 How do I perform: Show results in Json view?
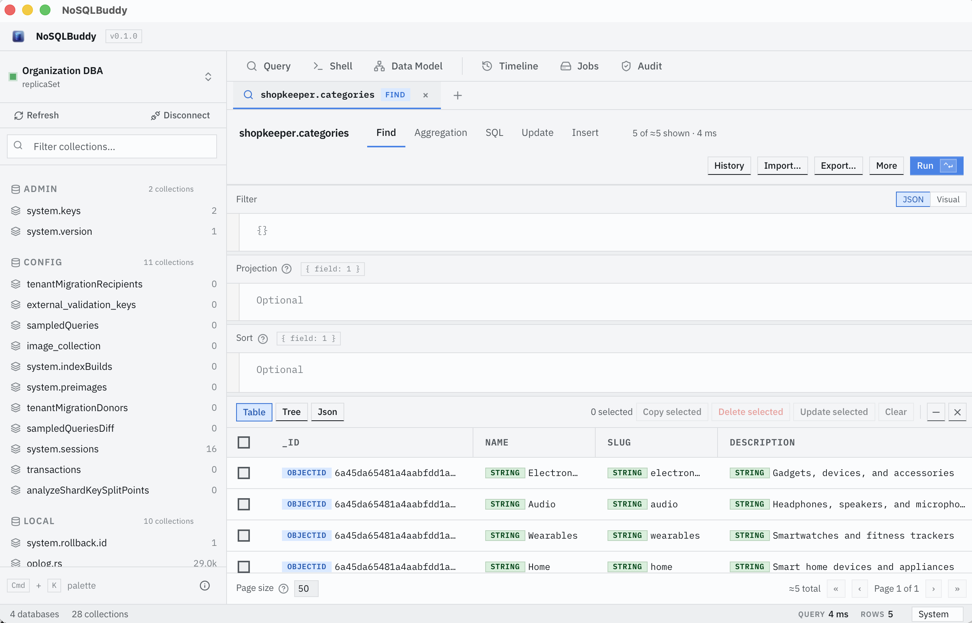(x=327, y=412)
